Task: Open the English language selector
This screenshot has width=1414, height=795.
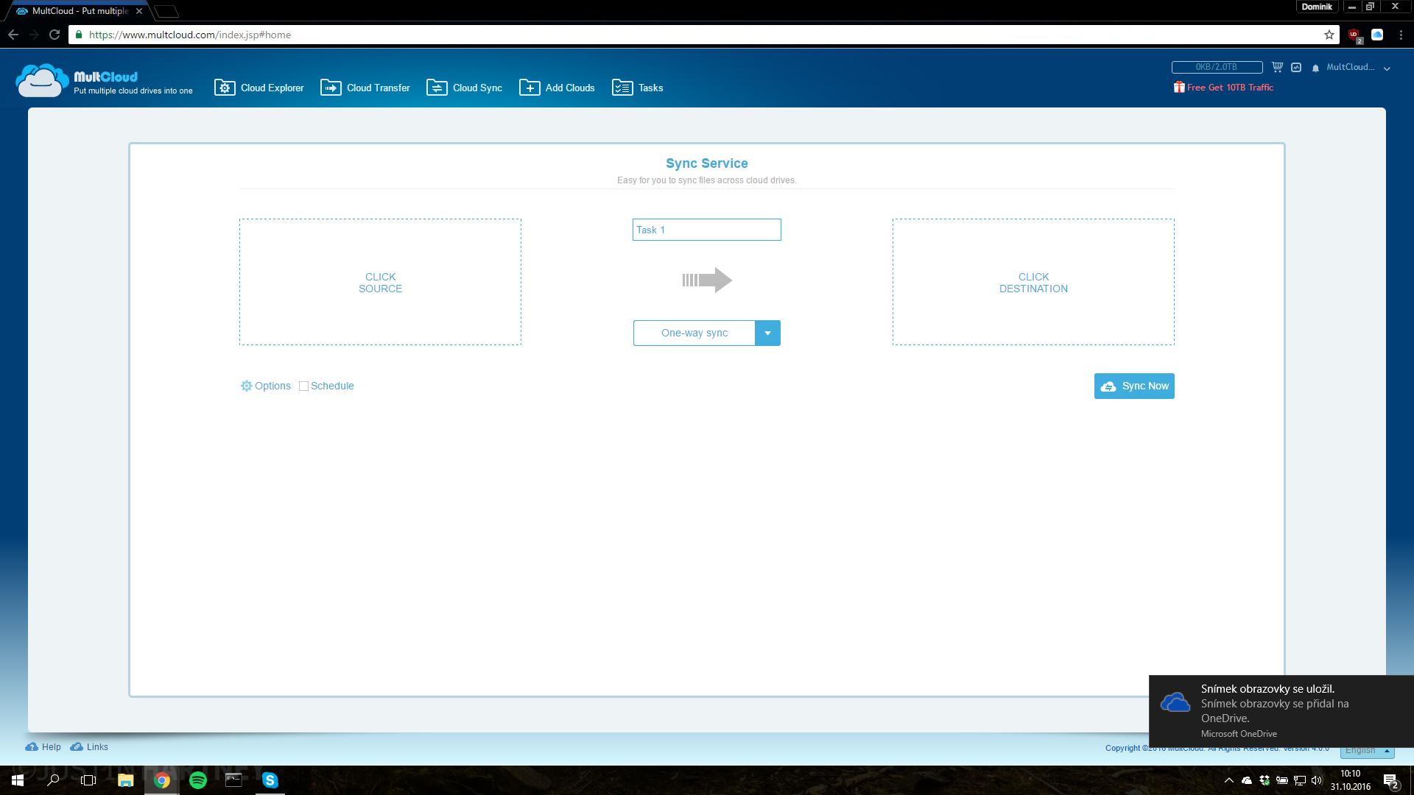Action: point(1367,751)
